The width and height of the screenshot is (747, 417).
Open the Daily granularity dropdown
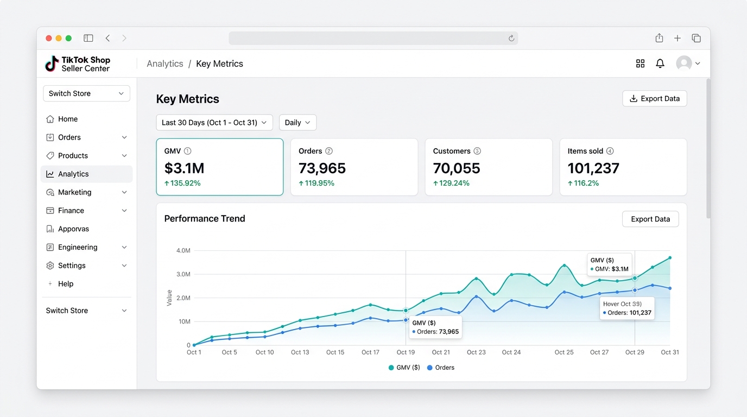297,122
